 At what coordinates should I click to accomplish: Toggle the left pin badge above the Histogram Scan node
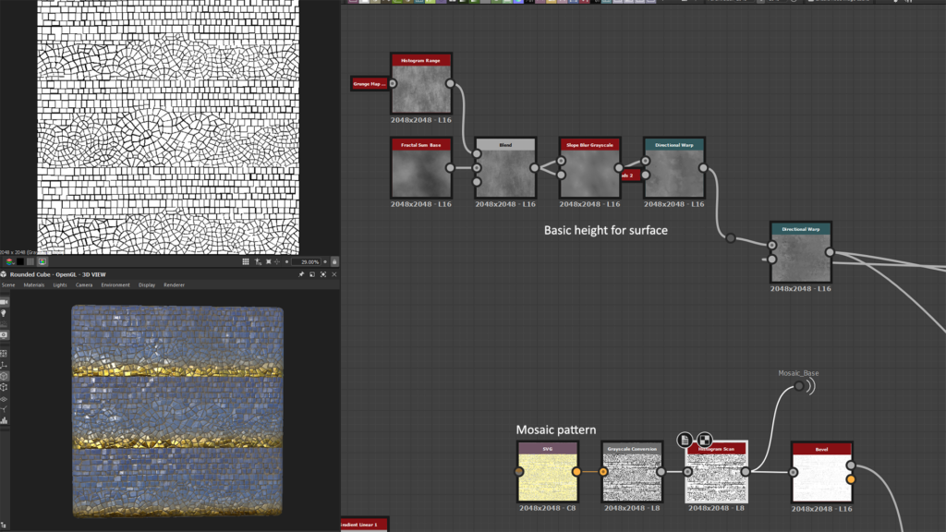pos(685,441)
